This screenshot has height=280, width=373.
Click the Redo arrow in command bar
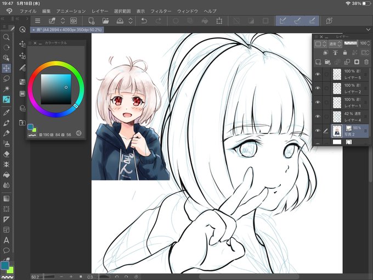click(x=159, y=21)
